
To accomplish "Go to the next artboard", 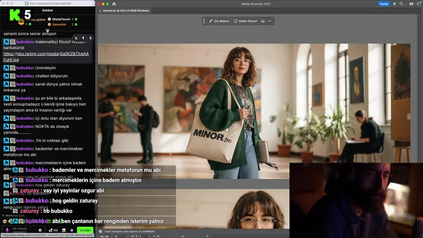I will [154, 236].
